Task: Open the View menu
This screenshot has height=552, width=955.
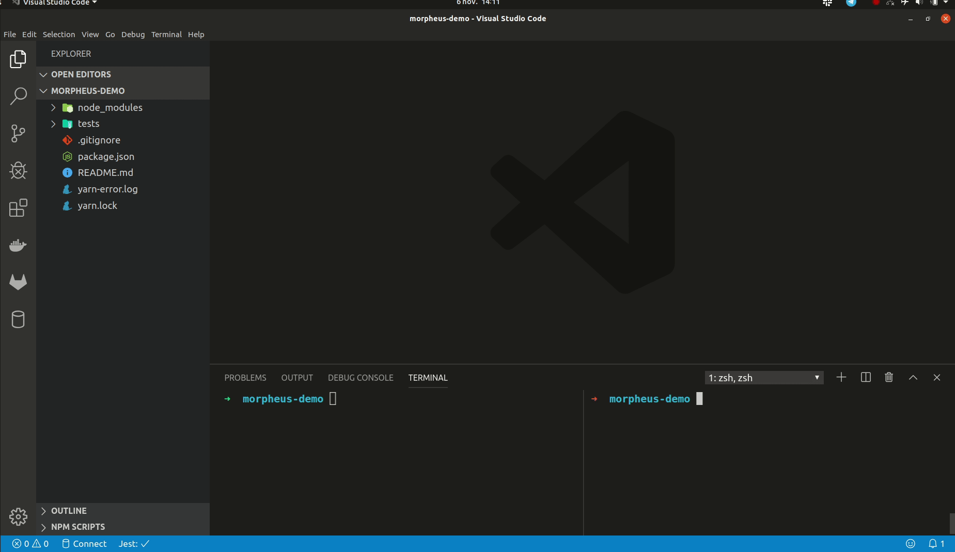Action: click(x=90, y=35)
